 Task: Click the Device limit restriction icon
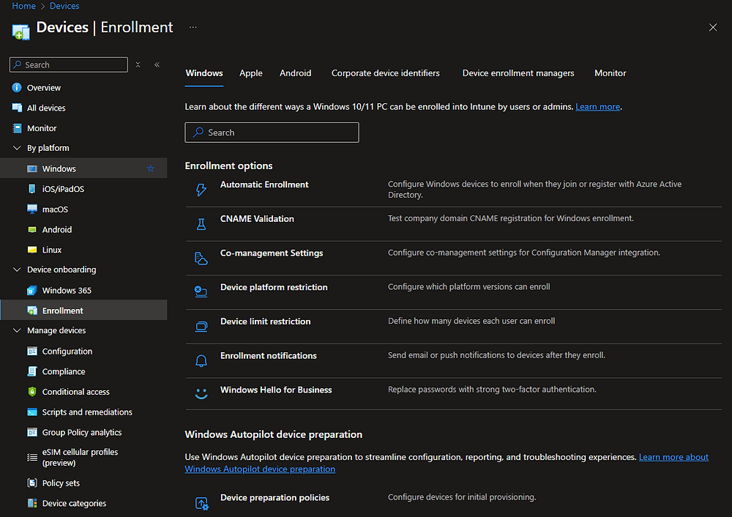click(x=201, y=327)
